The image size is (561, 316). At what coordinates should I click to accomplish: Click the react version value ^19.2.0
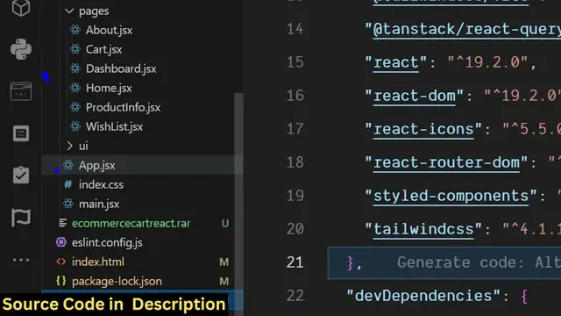487,62
